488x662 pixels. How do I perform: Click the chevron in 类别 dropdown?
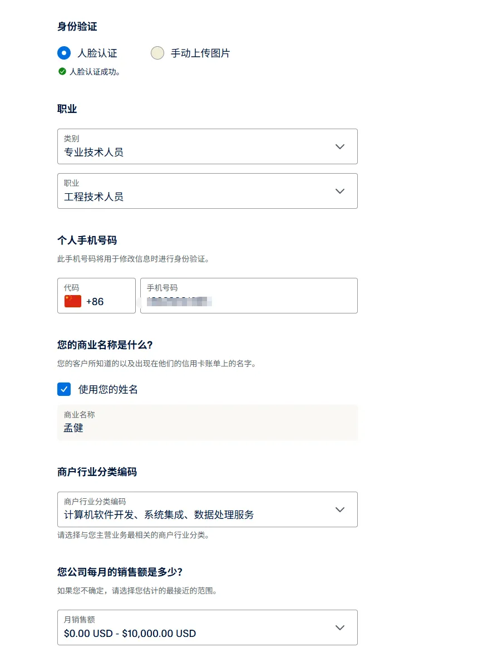point(340,146)
